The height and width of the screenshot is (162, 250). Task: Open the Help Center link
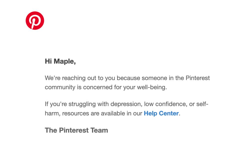(161, 113)
